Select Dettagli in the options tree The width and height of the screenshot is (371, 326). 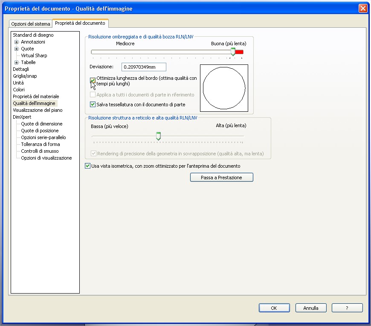(21, 69)
